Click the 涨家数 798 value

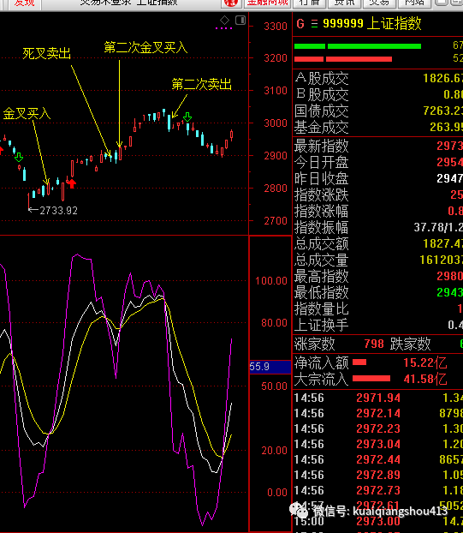tap(374, 344)
